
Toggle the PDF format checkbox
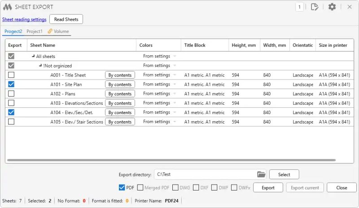122,188
